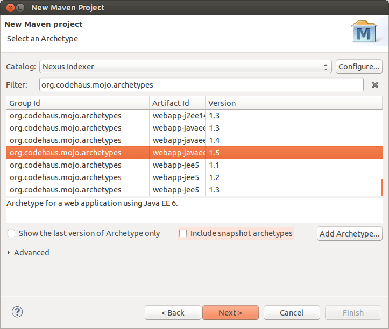Select the webapp-jee5 version 1.3 row
The width and height of the screenshot is (389, 329).
[194, 190]
